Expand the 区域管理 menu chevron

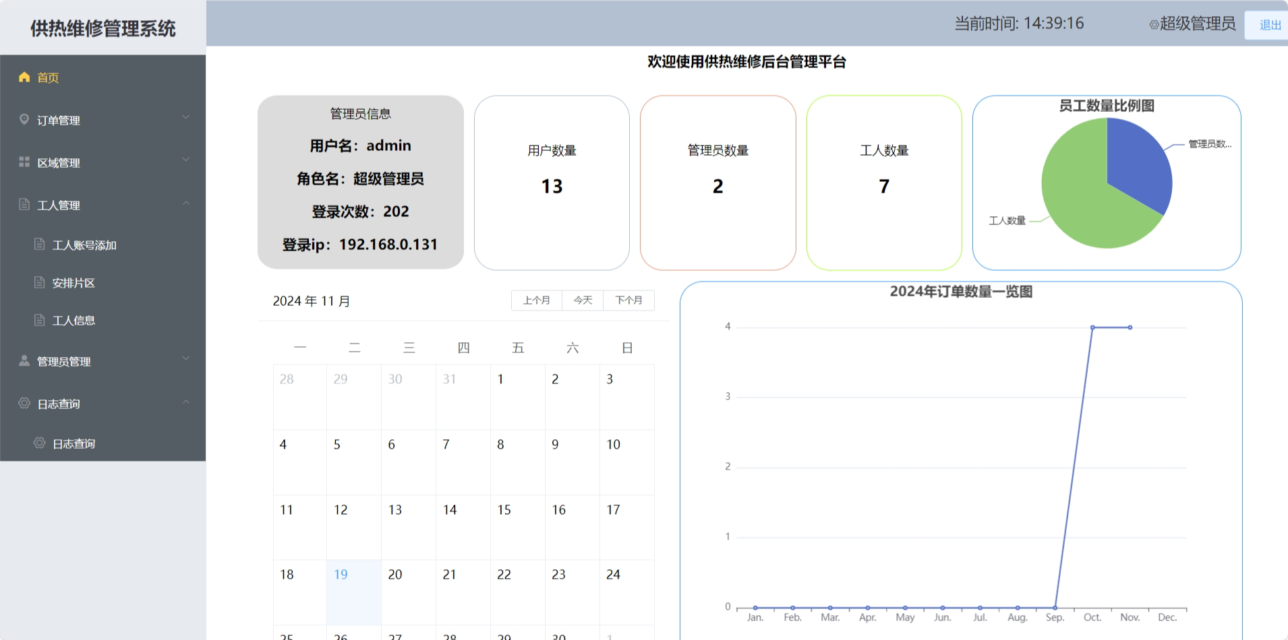tap(186, 160)
